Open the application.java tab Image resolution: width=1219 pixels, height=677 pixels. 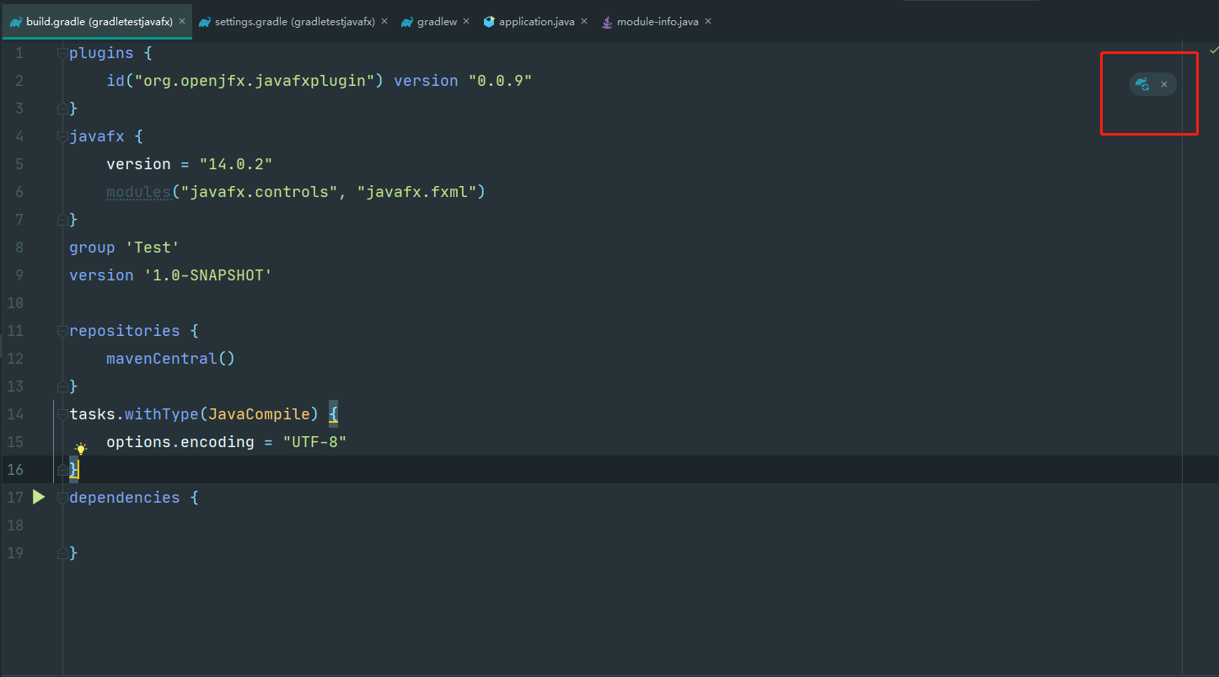click(x=536, y=22)
